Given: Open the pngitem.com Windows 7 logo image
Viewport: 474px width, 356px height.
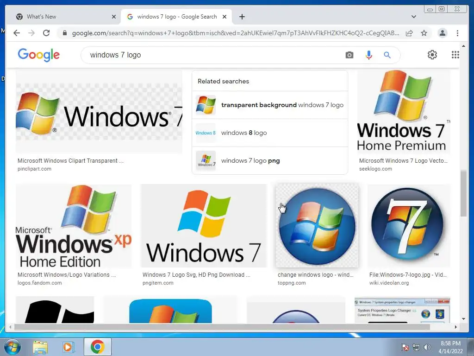Looking at the screenshot, I should [204, 226].
